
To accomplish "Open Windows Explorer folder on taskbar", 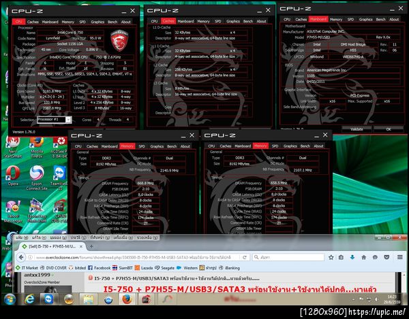I will click(89, 299).
